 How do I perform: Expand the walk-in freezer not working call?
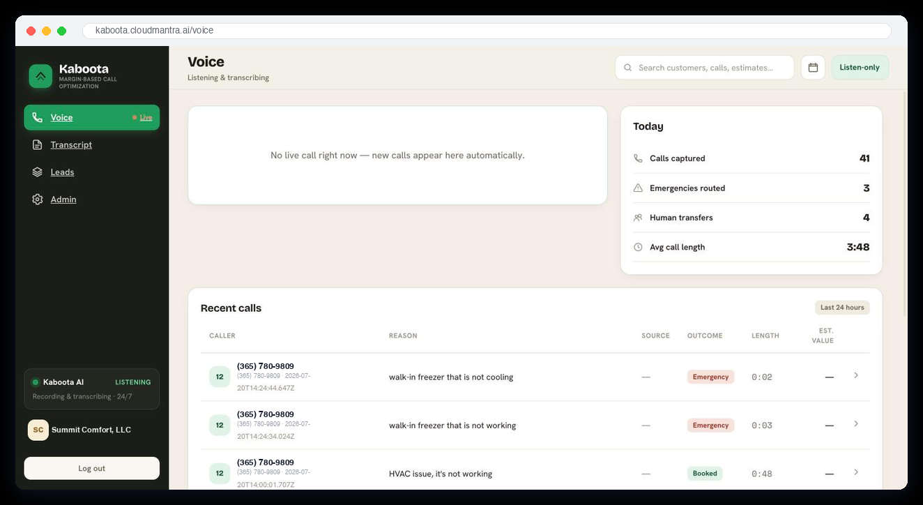click(x=856, y=424)
